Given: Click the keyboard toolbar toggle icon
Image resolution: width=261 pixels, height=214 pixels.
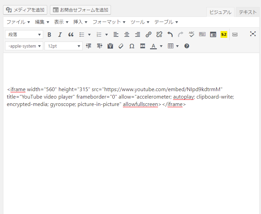Looking at the screenshot, I should tap(202, 34).
